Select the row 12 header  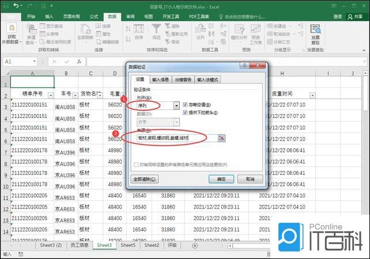(6, 207)
